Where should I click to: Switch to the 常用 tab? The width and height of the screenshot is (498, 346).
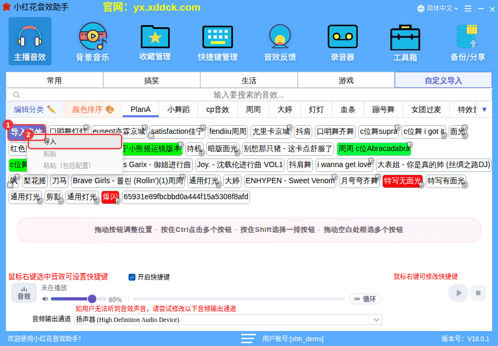pyautogui.click(x=54, y=80)
